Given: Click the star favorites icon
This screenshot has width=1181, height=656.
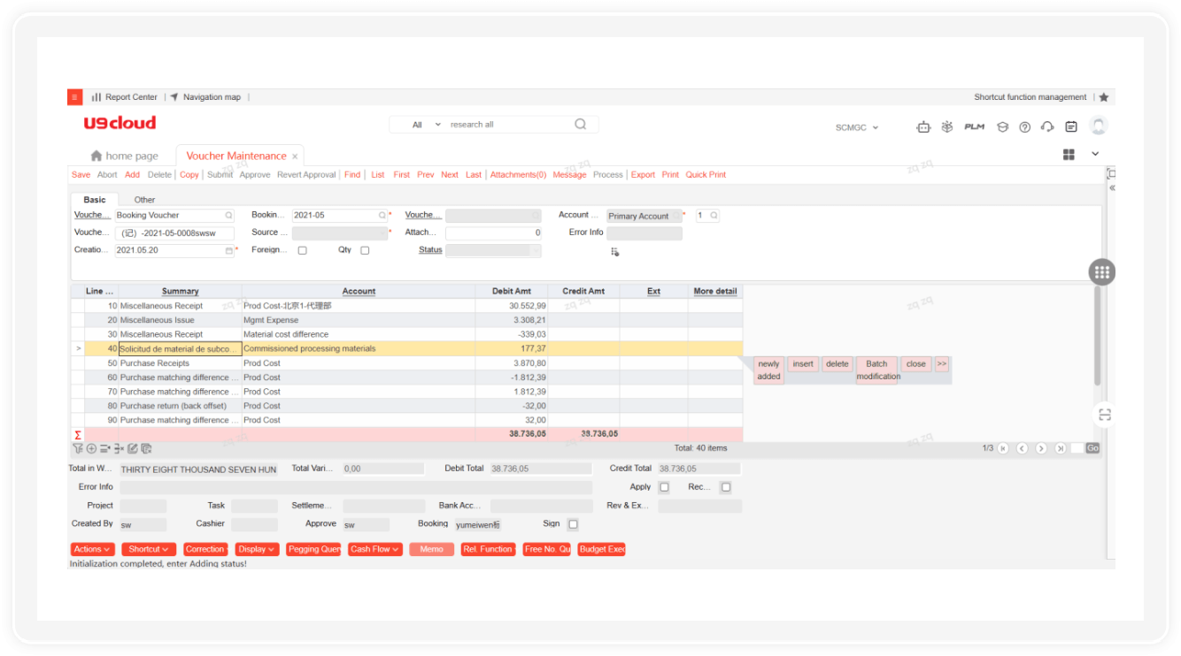Looking at the screenshot, I should (1103, 97).
